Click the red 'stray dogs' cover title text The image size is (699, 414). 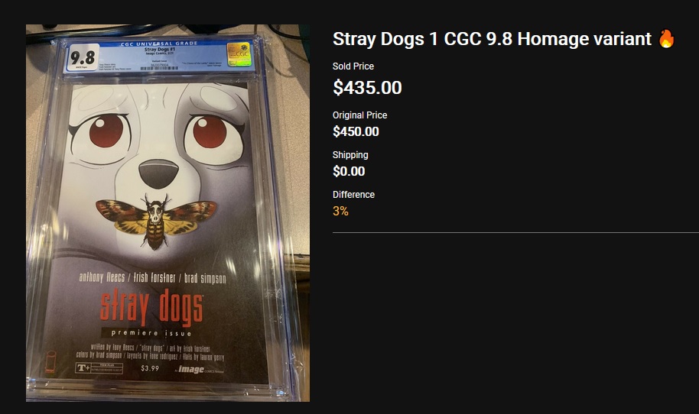[x=151, y=307]
